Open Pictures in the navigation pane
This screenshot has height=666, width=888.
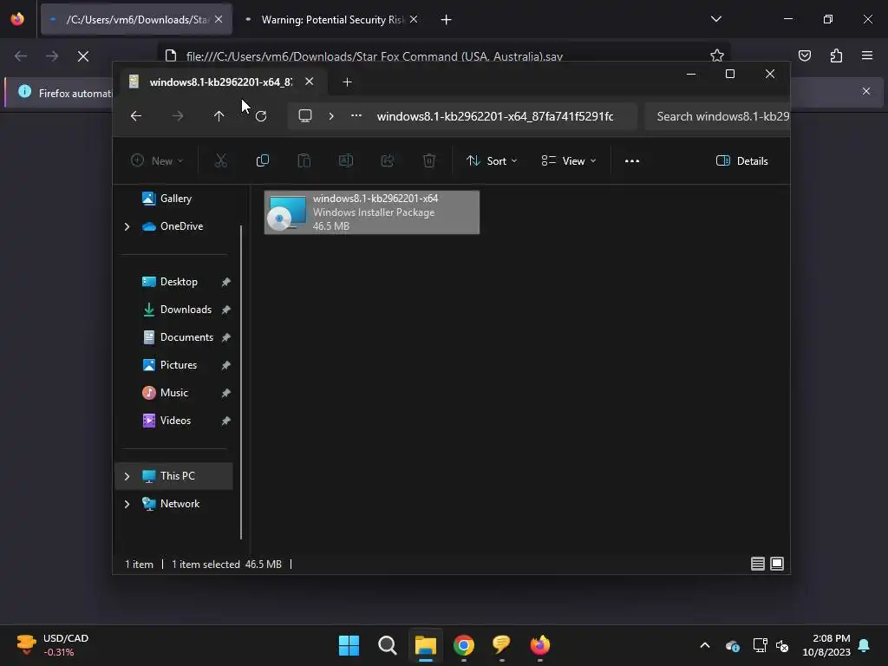[x=178, y=365]
